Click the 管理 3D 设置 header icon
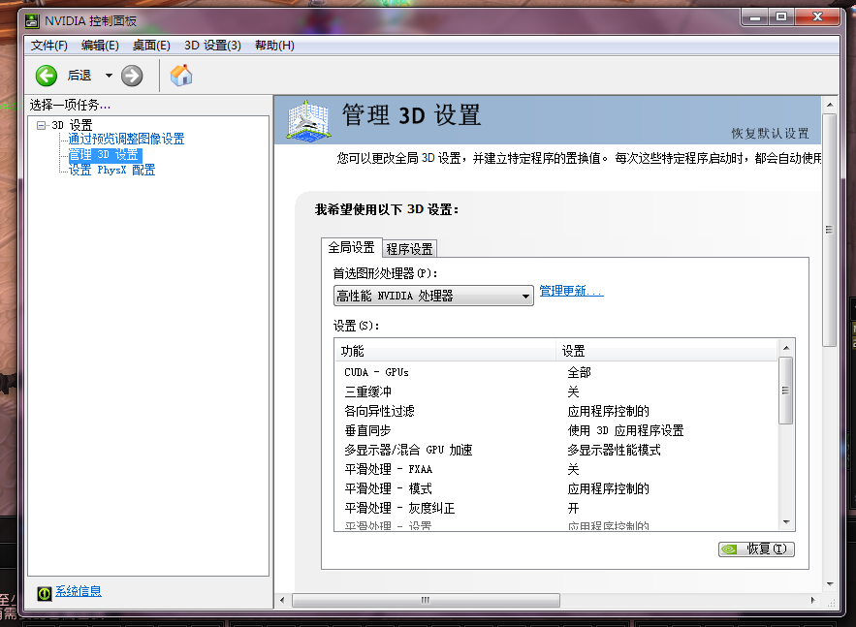This screenshot has width=856, height=627. [308, 120]
